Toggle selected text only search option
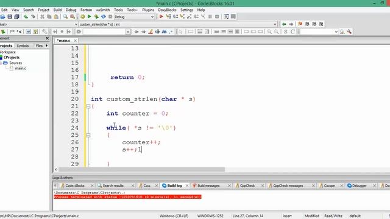The width and height of the screenshot is (390, 219). (157, 32)
